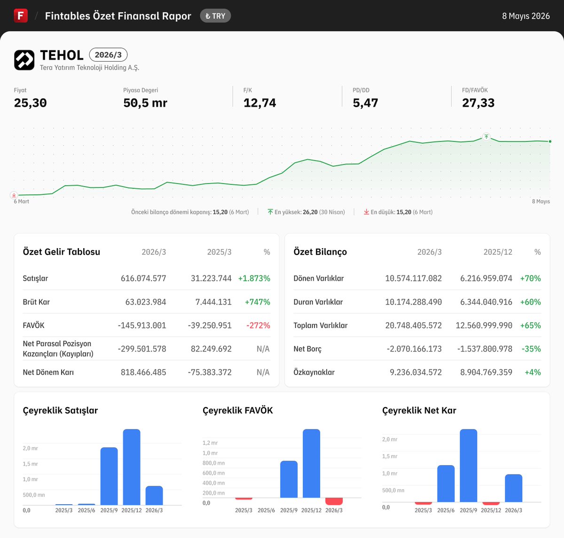Click Net Dönem Karı value 818.466.485
The height and width of the screenshot is (538, 564).
point(143,372)
